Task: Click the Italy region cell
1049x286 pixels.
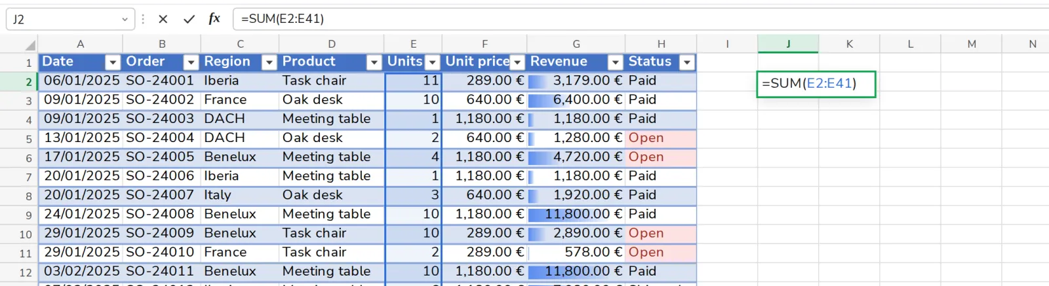Action: [x=240, y=195]
